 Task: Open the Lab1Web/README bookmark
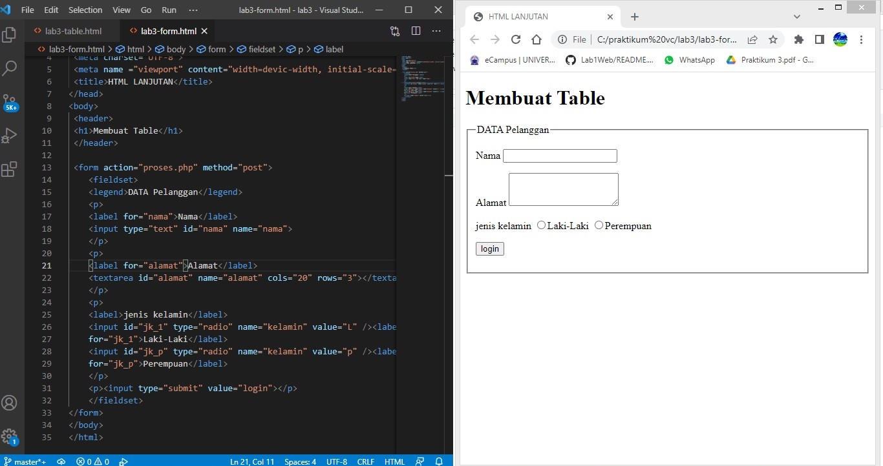click(609, 59)
